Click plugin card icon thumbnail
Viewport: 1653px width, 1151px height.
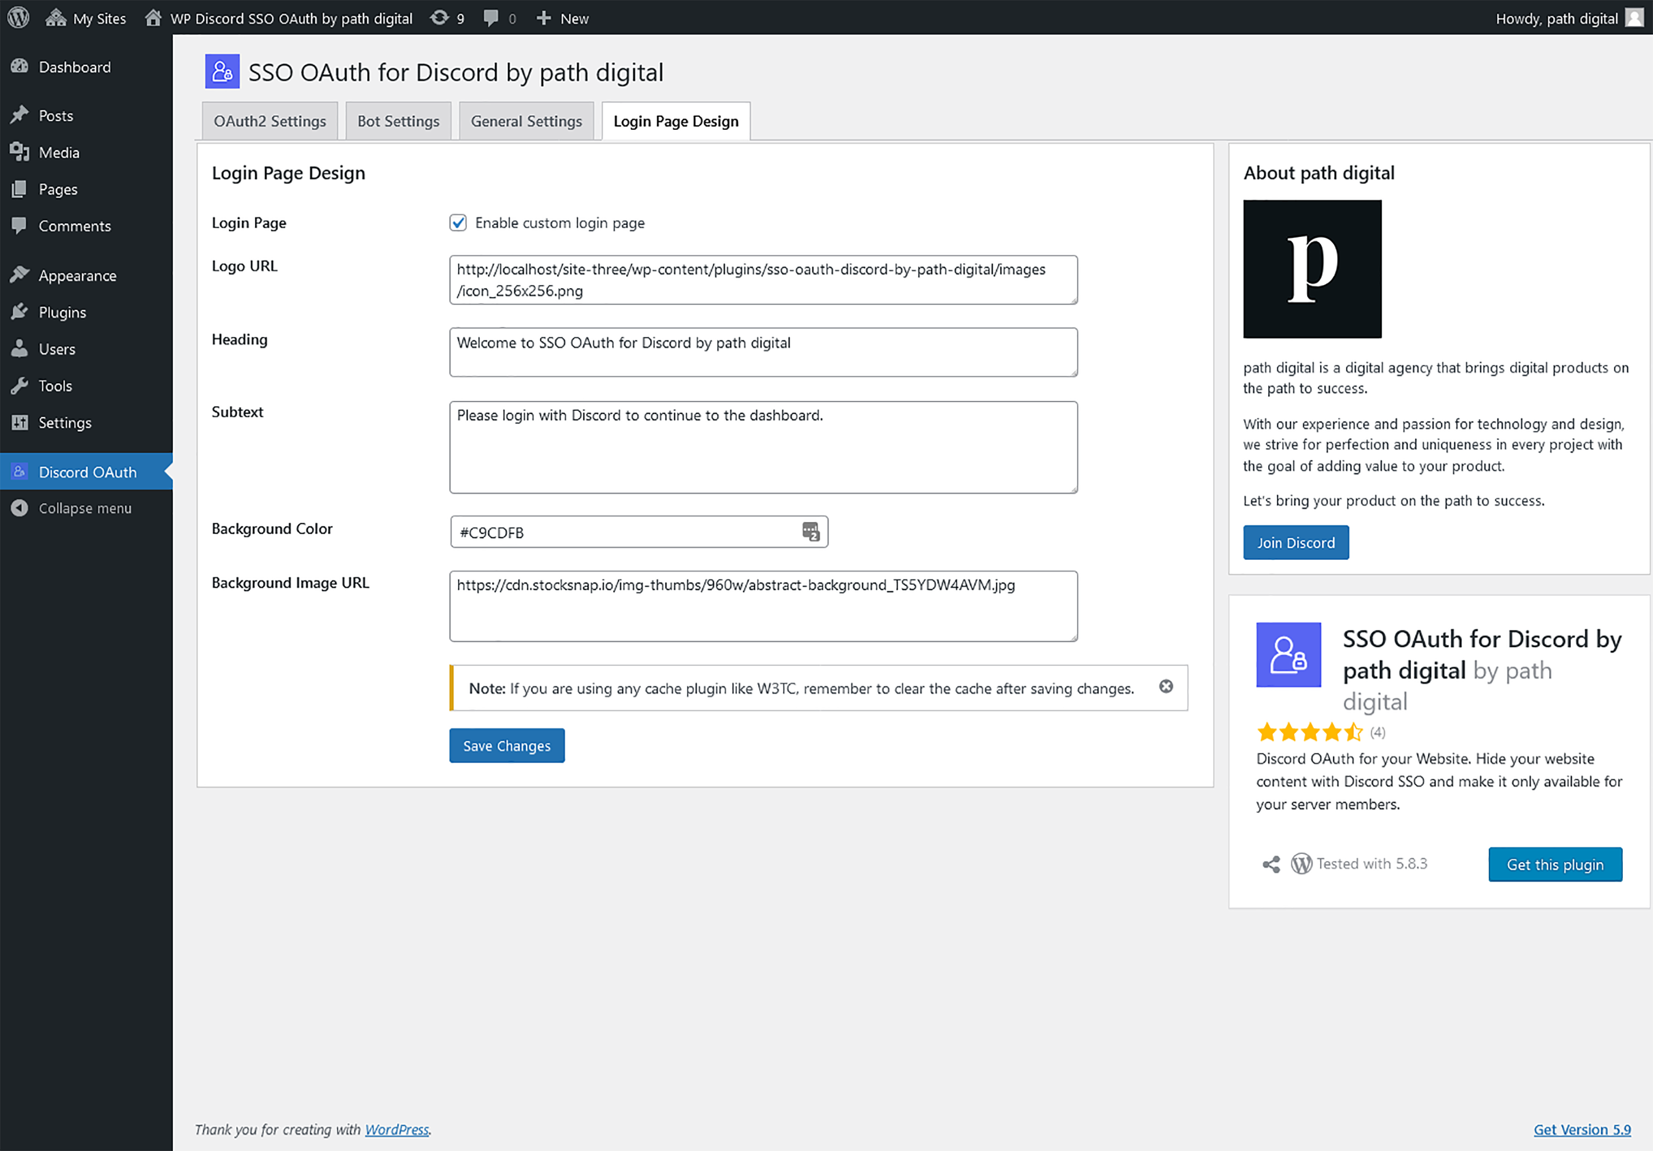(x=1289, y=655)
